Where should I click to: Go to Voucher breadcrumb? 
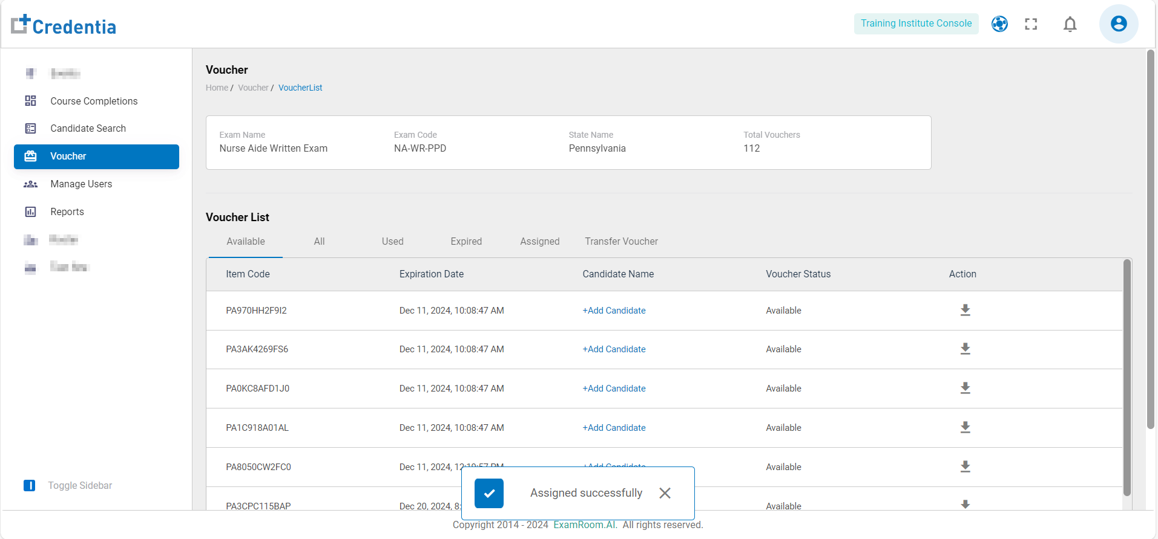253,88
